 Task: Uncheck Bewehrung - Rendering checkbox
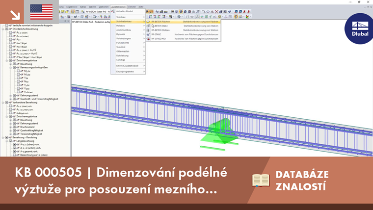(x=7, y=137)
